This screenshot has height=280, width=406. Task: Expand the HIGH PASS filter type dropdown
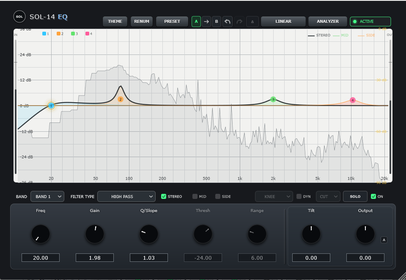126,196
